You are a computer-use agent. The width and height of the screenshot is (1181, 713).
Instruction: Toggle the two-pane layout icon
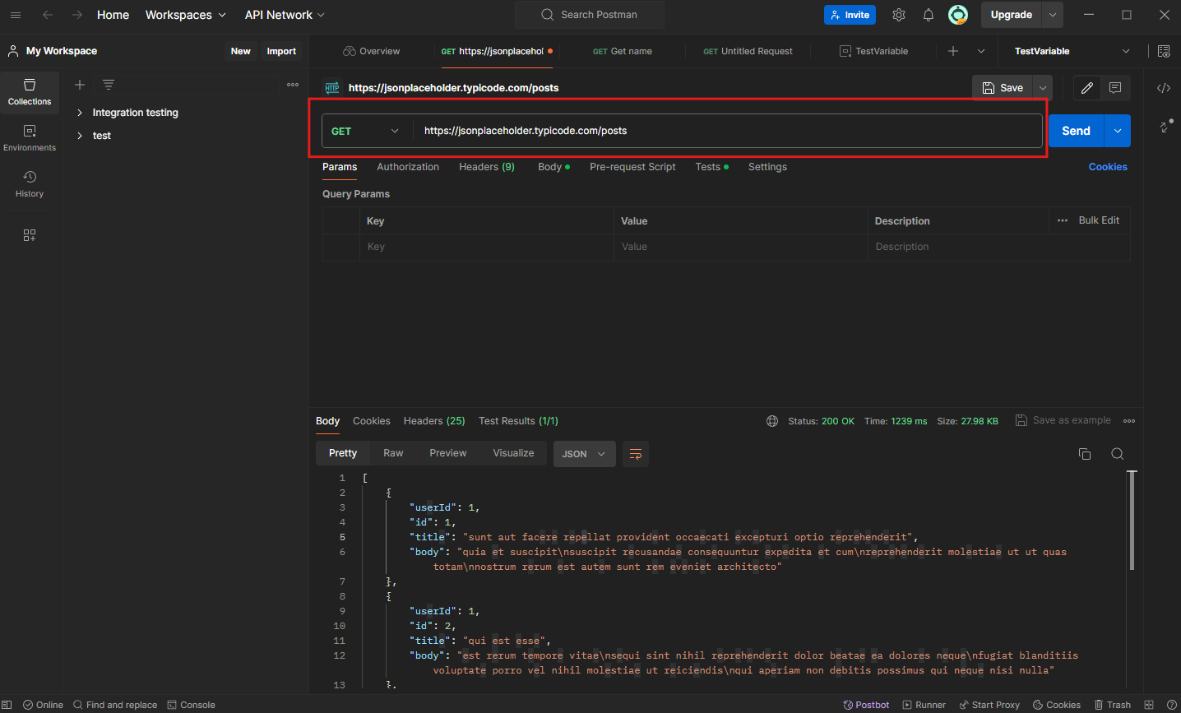(x=1149, y=705)
